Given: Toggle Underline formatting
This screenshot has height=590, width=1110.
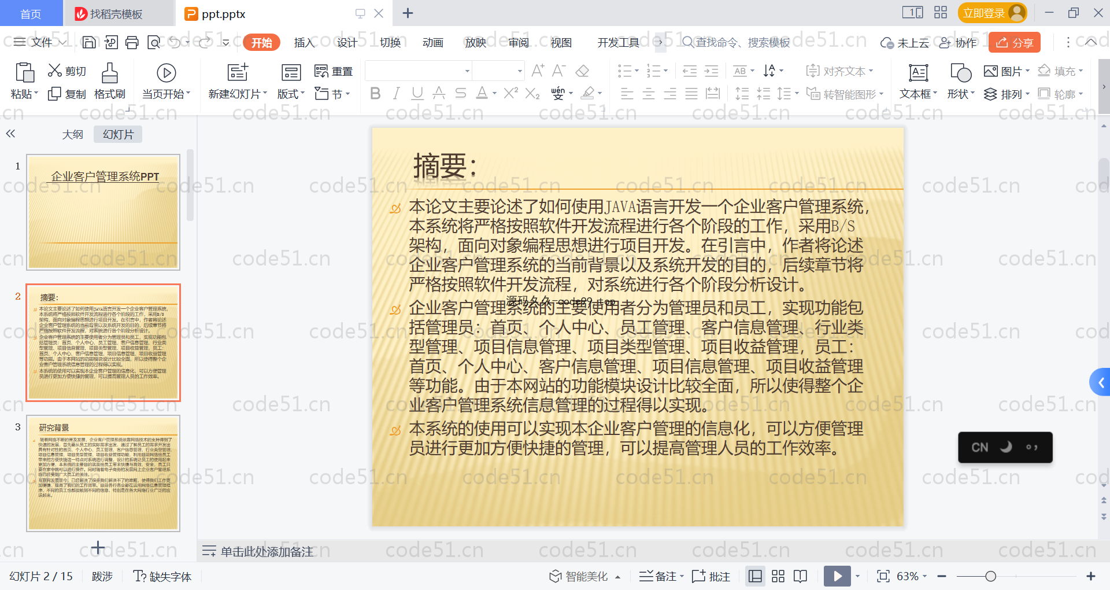Looking at the screenshot, I should (417, 93).
